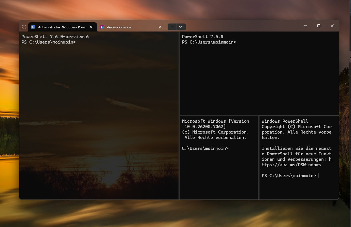The image size is (351, 227).
Task: Click the C:\Users\moinmoin> cmd prompt line
Action: coord(205,148)
